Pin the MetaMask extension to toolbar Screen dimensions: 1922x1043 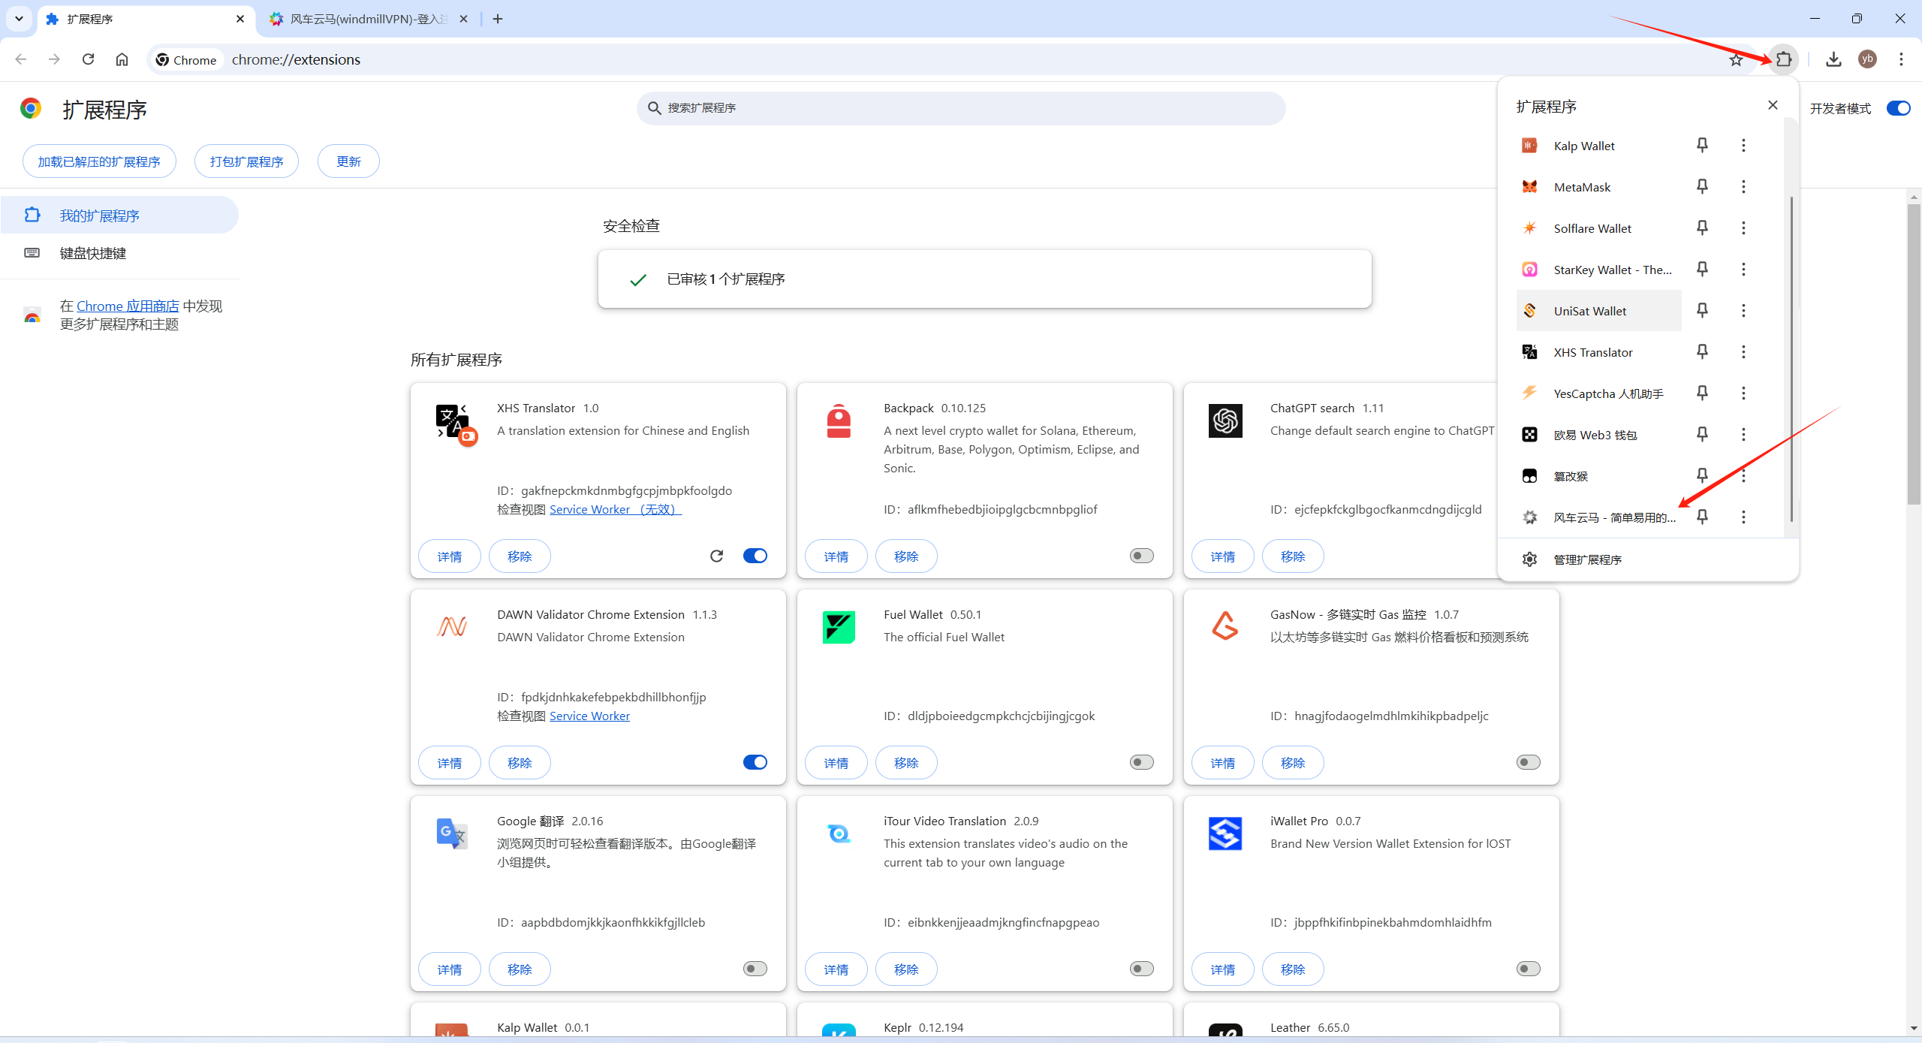1702,186
